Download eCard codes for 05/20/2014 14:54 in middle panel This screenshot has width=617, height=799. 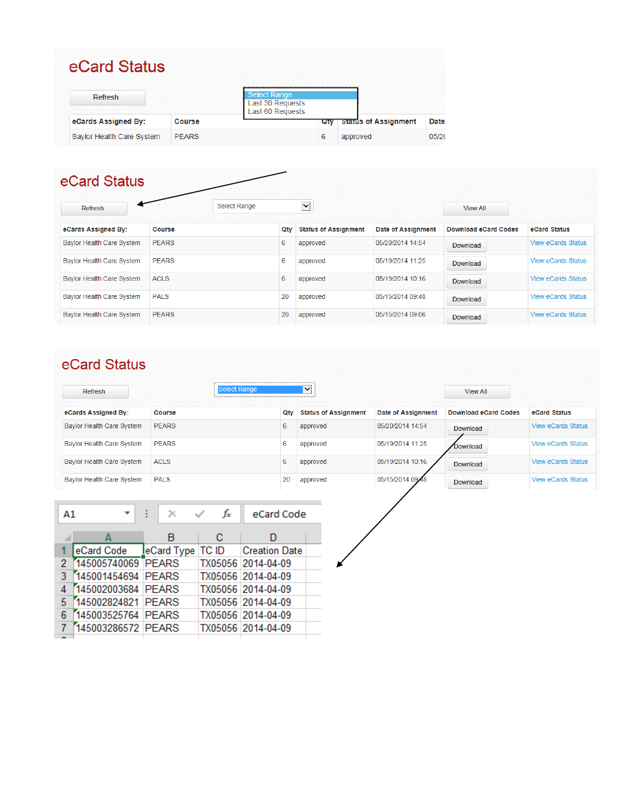click(466, 246)
